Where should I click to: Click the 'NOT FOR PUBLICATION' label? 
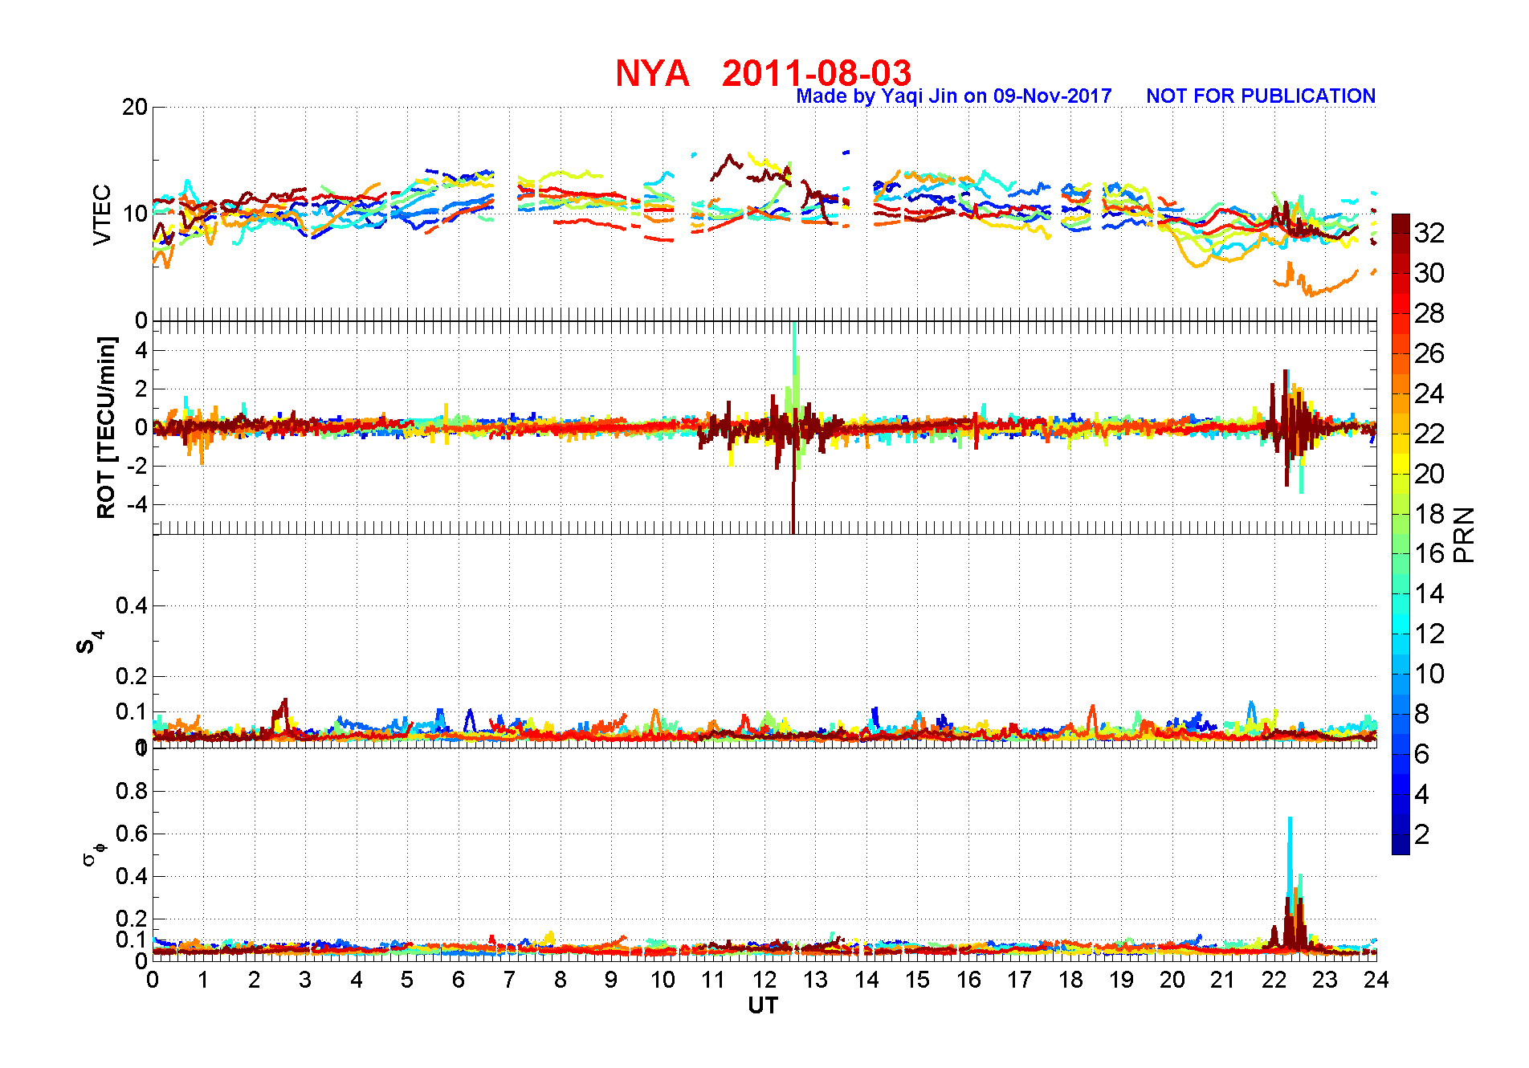tap(1261, 96)
